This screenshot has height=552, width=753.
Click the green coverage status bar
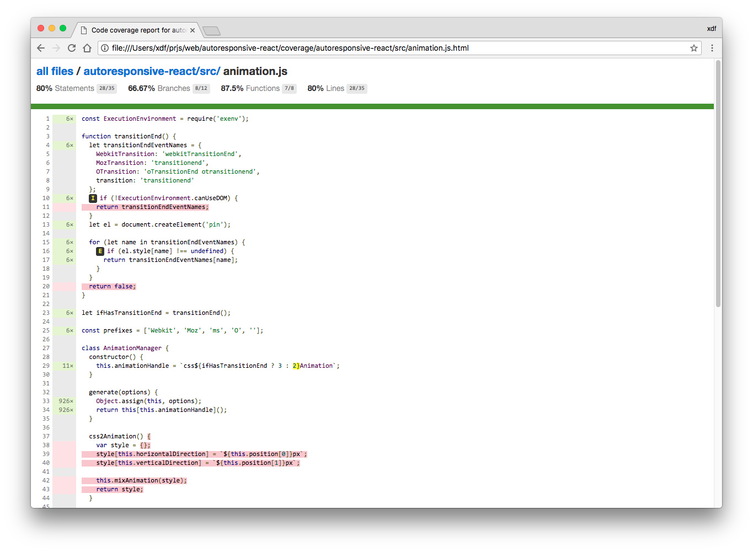372,106
